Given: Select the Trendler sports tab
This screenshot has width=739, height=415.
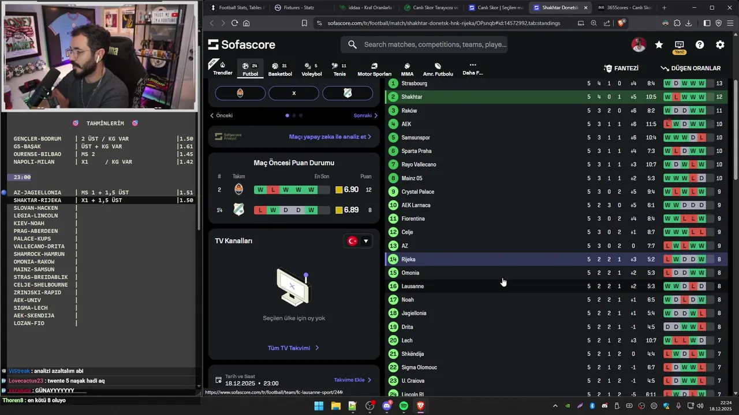Looking at the screenshot, I should (222, 68).
